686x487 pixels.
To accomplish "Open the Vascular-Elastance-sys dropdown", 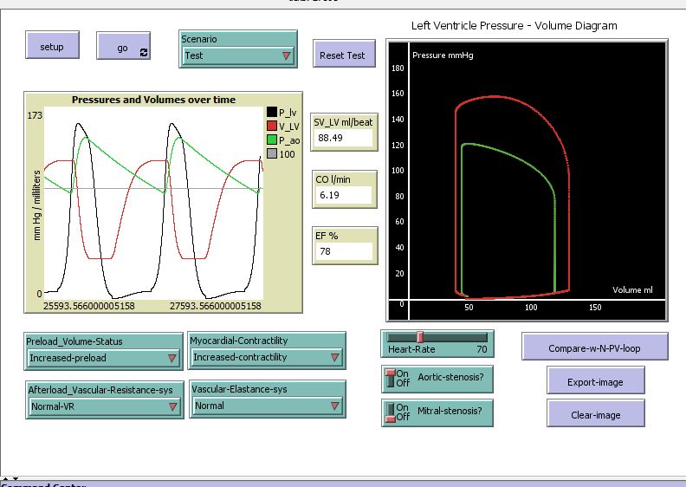I will 267,406.
